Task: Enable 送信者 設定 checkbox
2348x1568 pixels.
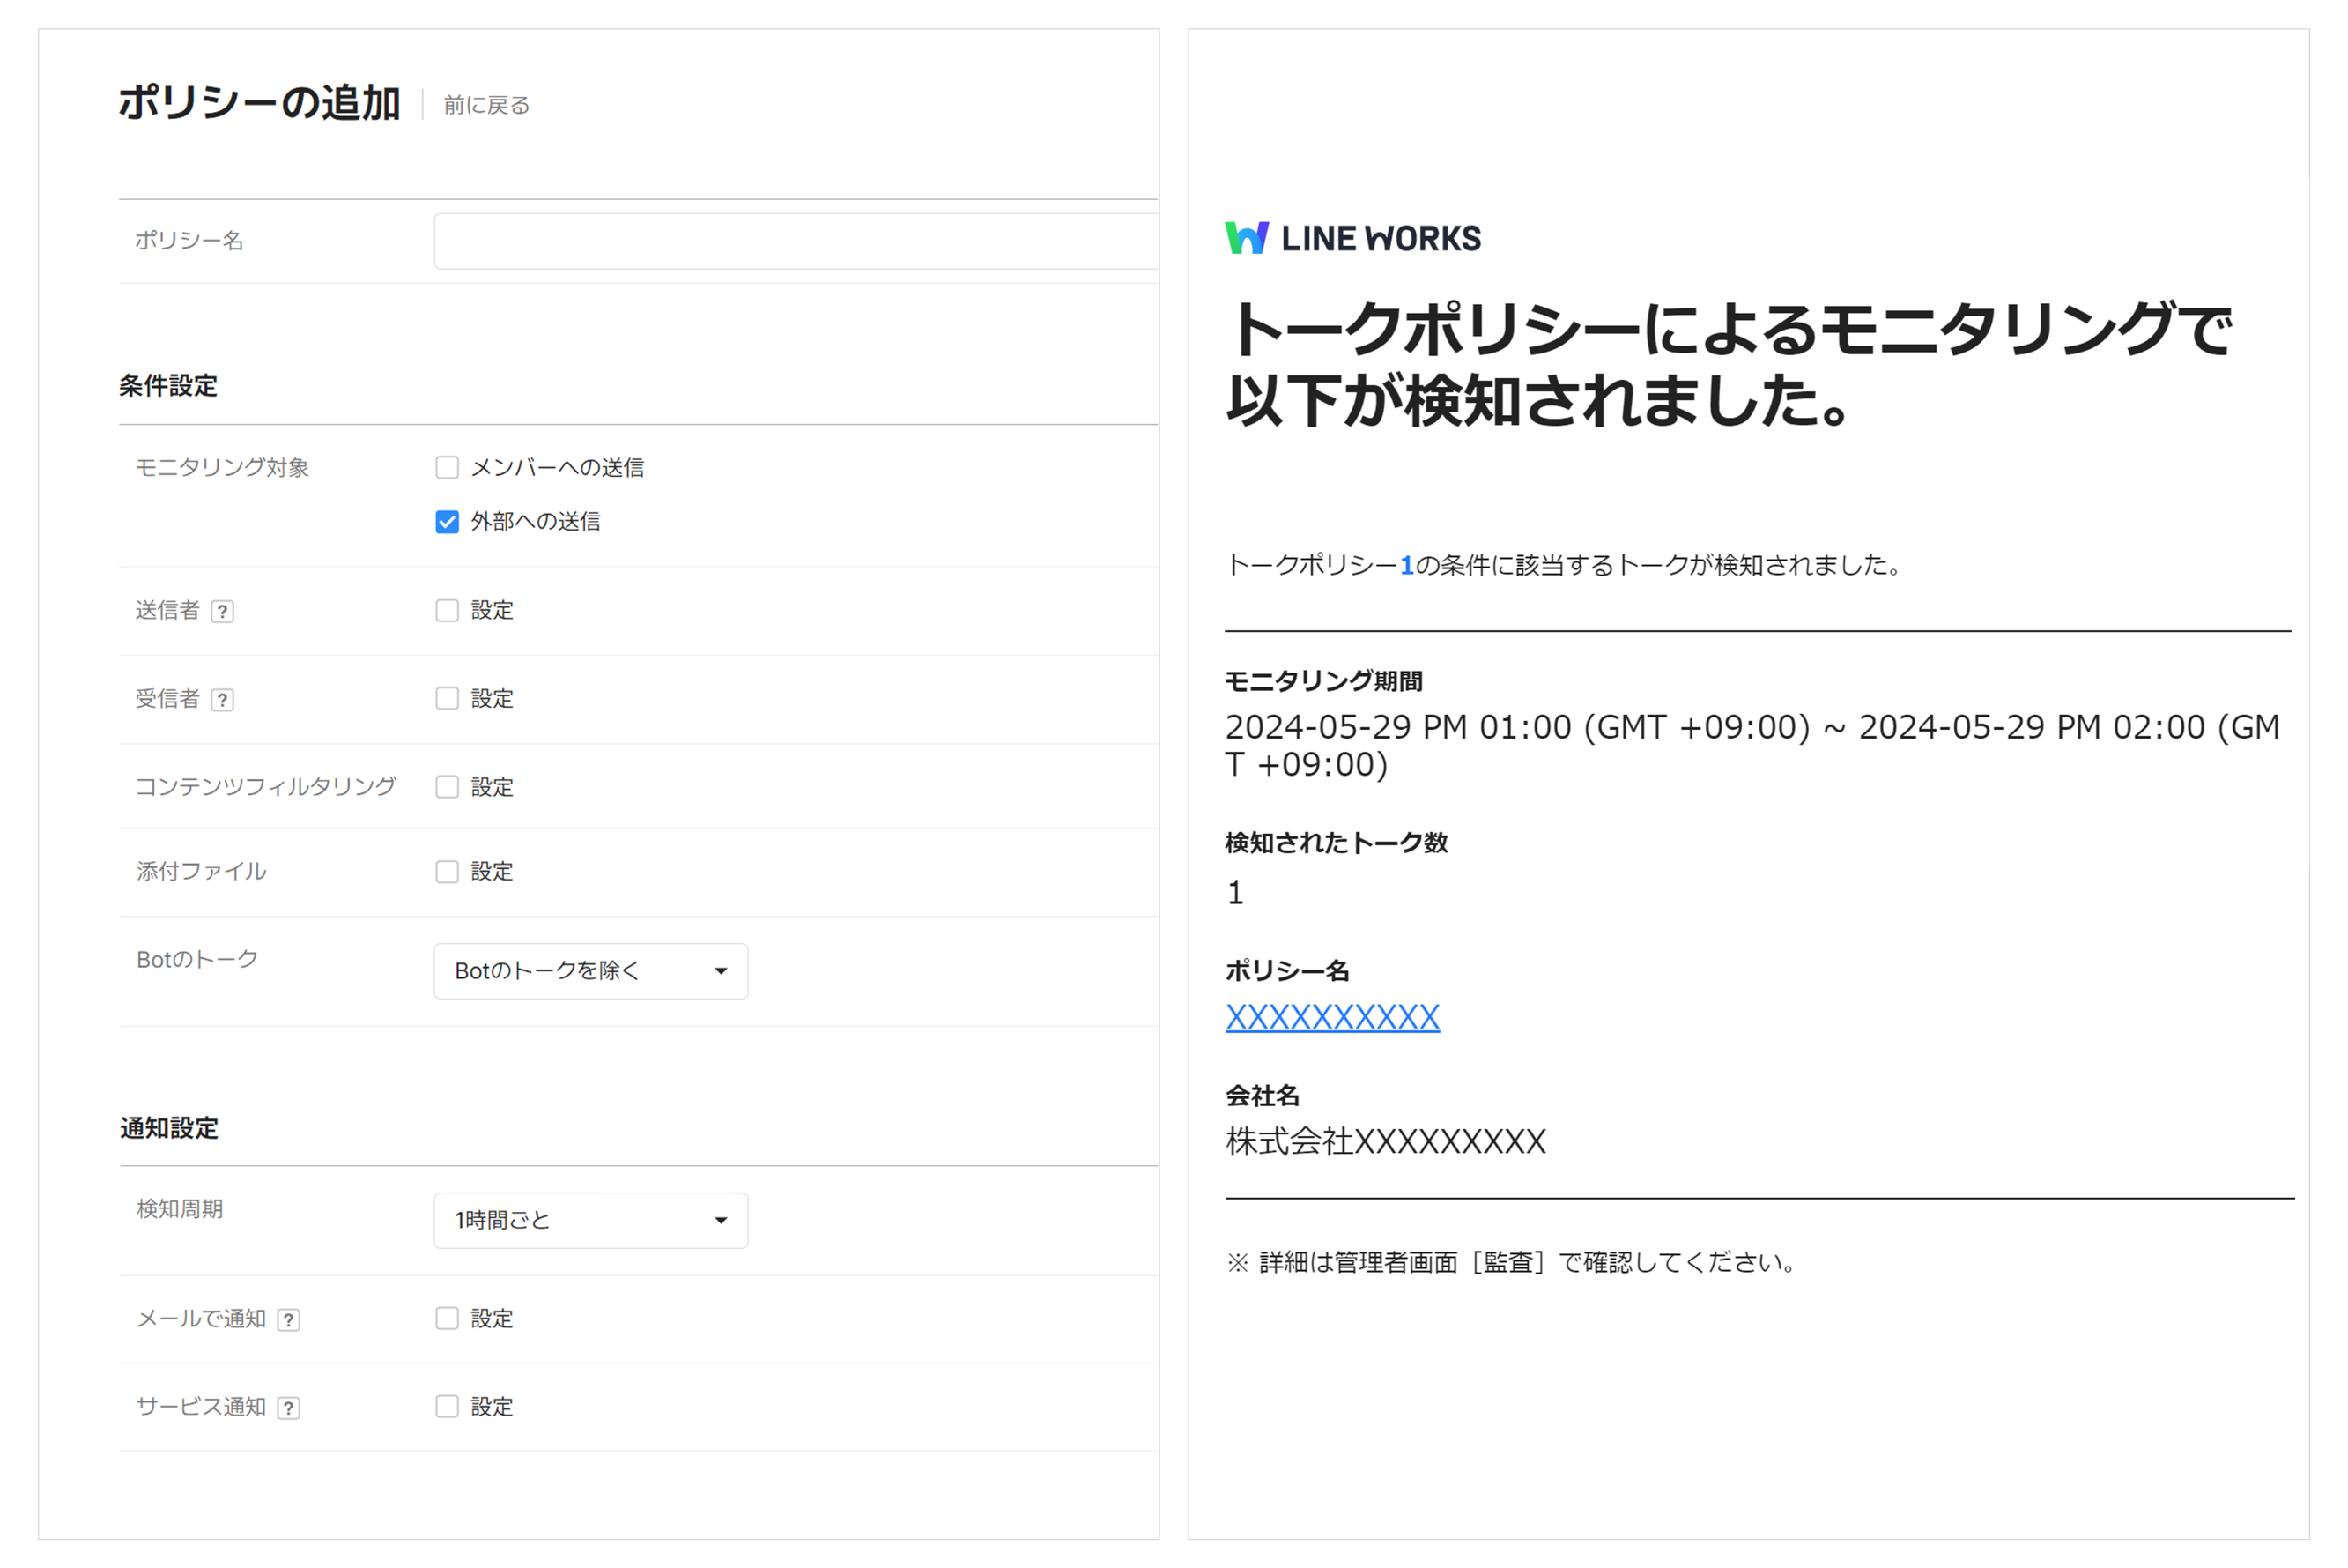Action: point(447,610)
